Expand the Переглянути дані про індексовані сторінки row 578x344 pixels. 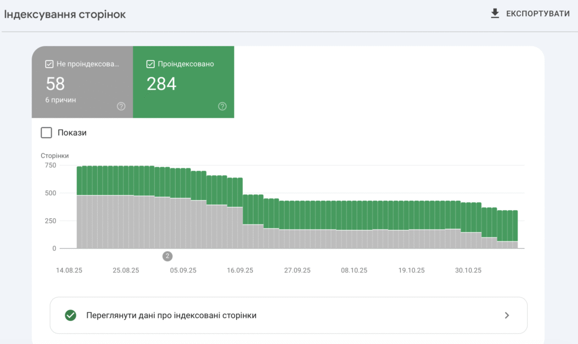[x=288, y=315]
